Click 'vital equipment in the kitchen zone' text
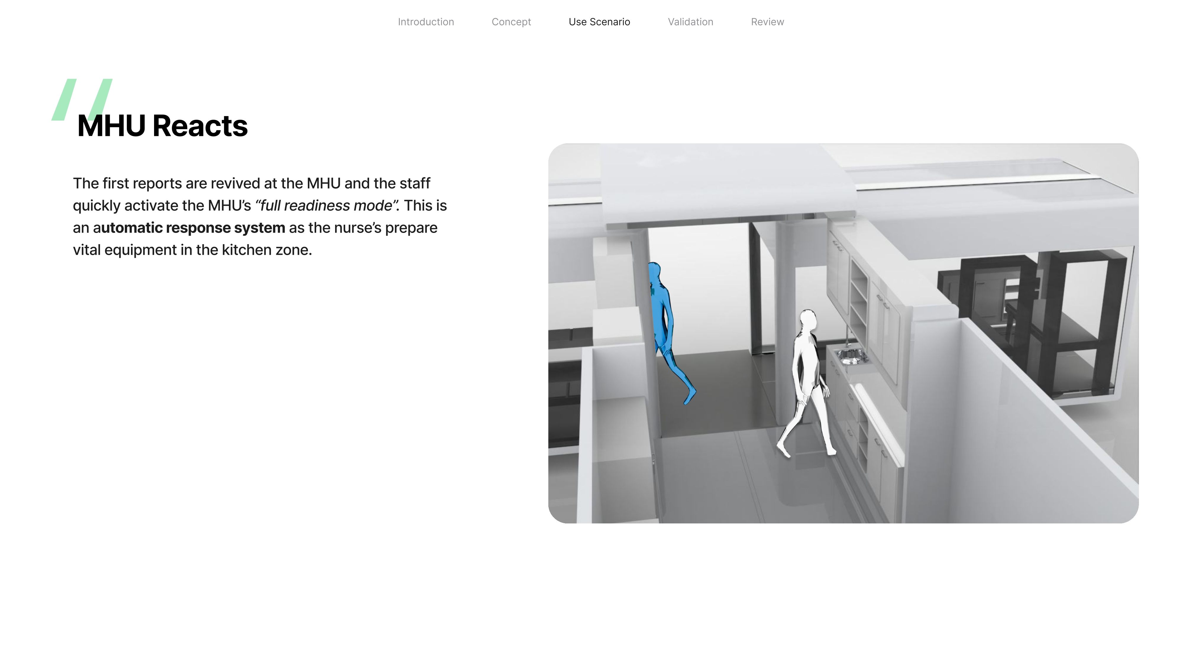Screen dimensions: 1183x665 (193, 250)
